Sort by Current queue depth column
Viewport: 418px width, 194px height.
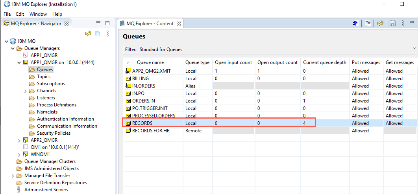coord(324,62)
